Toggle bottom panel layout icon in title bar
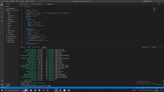The image size is (164, 92). (147, 1)
